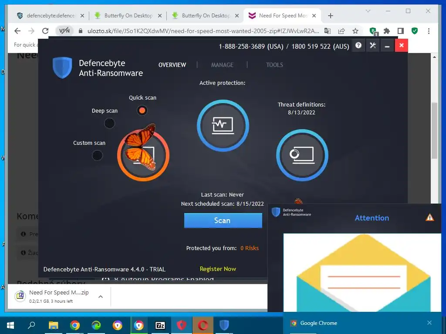446x334 pixels.
Task: Dismiss the Google Chrome notification
Action: click(429, 323)
